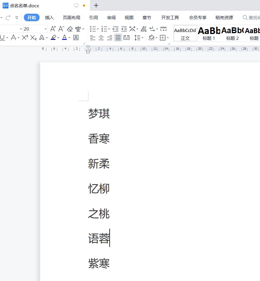Switch to the 页面布局 tab
The image size is (260, 281).
[71, 17]
